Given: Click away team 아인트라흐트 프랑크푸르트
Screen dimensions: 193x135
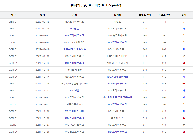Looking at the screenshot, I should click(x=117, y=97).
